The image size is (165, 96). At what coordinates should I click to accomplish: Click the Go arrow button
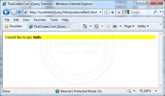coord(112,12)
